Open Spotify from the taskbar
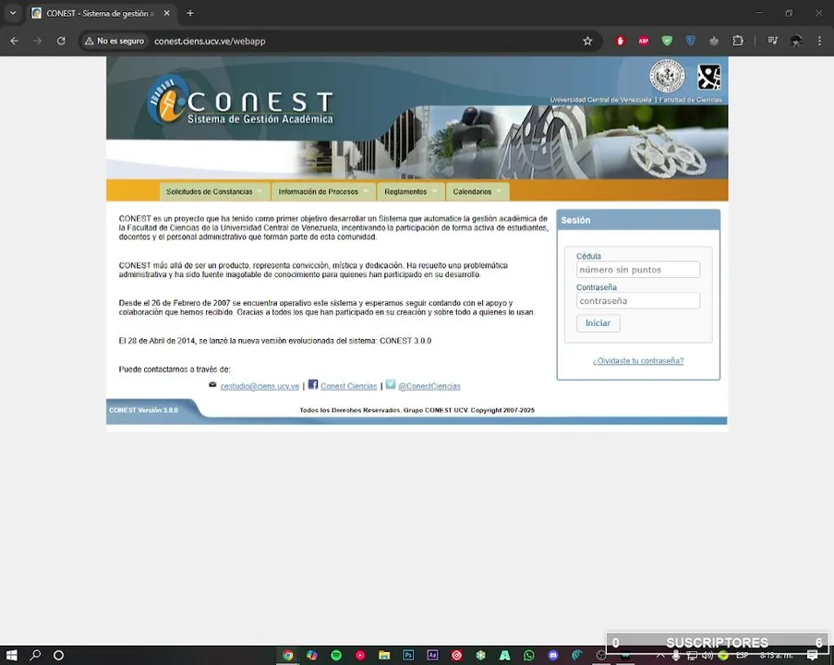 point(336,656)
